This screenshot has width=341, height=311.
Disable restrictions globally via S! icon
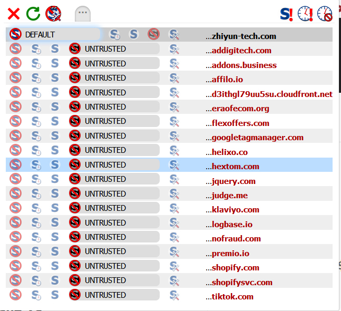(286, 14)
